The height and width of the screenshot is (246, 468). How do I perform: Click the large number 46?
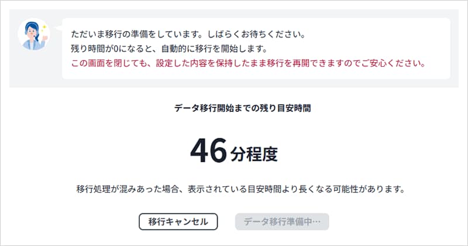[x=208, y=151]
